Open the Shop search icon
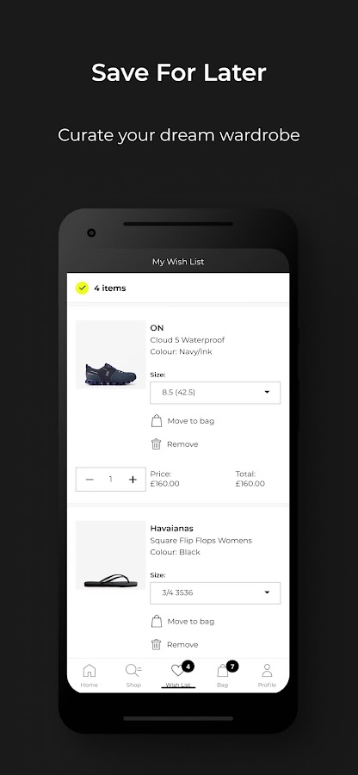358x775 pixels. point(133,671)
